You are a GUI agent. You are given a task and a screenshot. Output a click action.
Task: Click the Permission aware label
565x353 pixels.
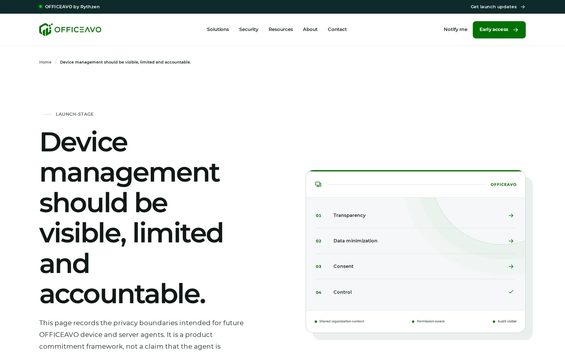[431, 322]
